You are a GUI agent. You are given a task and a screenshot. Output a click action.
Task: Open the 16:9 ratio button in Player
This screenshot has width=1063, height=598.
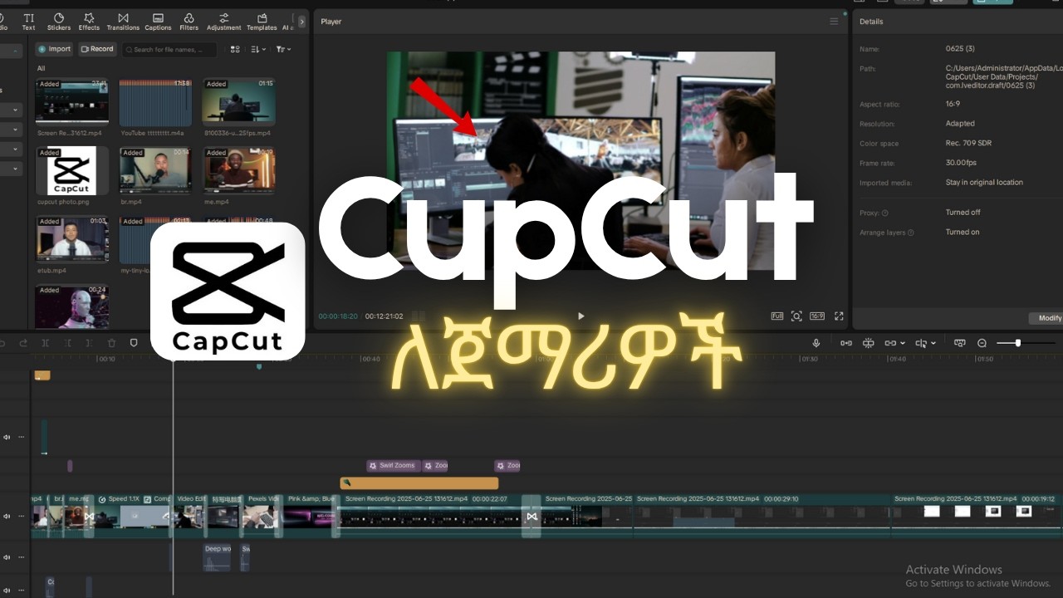coord(817,316)
